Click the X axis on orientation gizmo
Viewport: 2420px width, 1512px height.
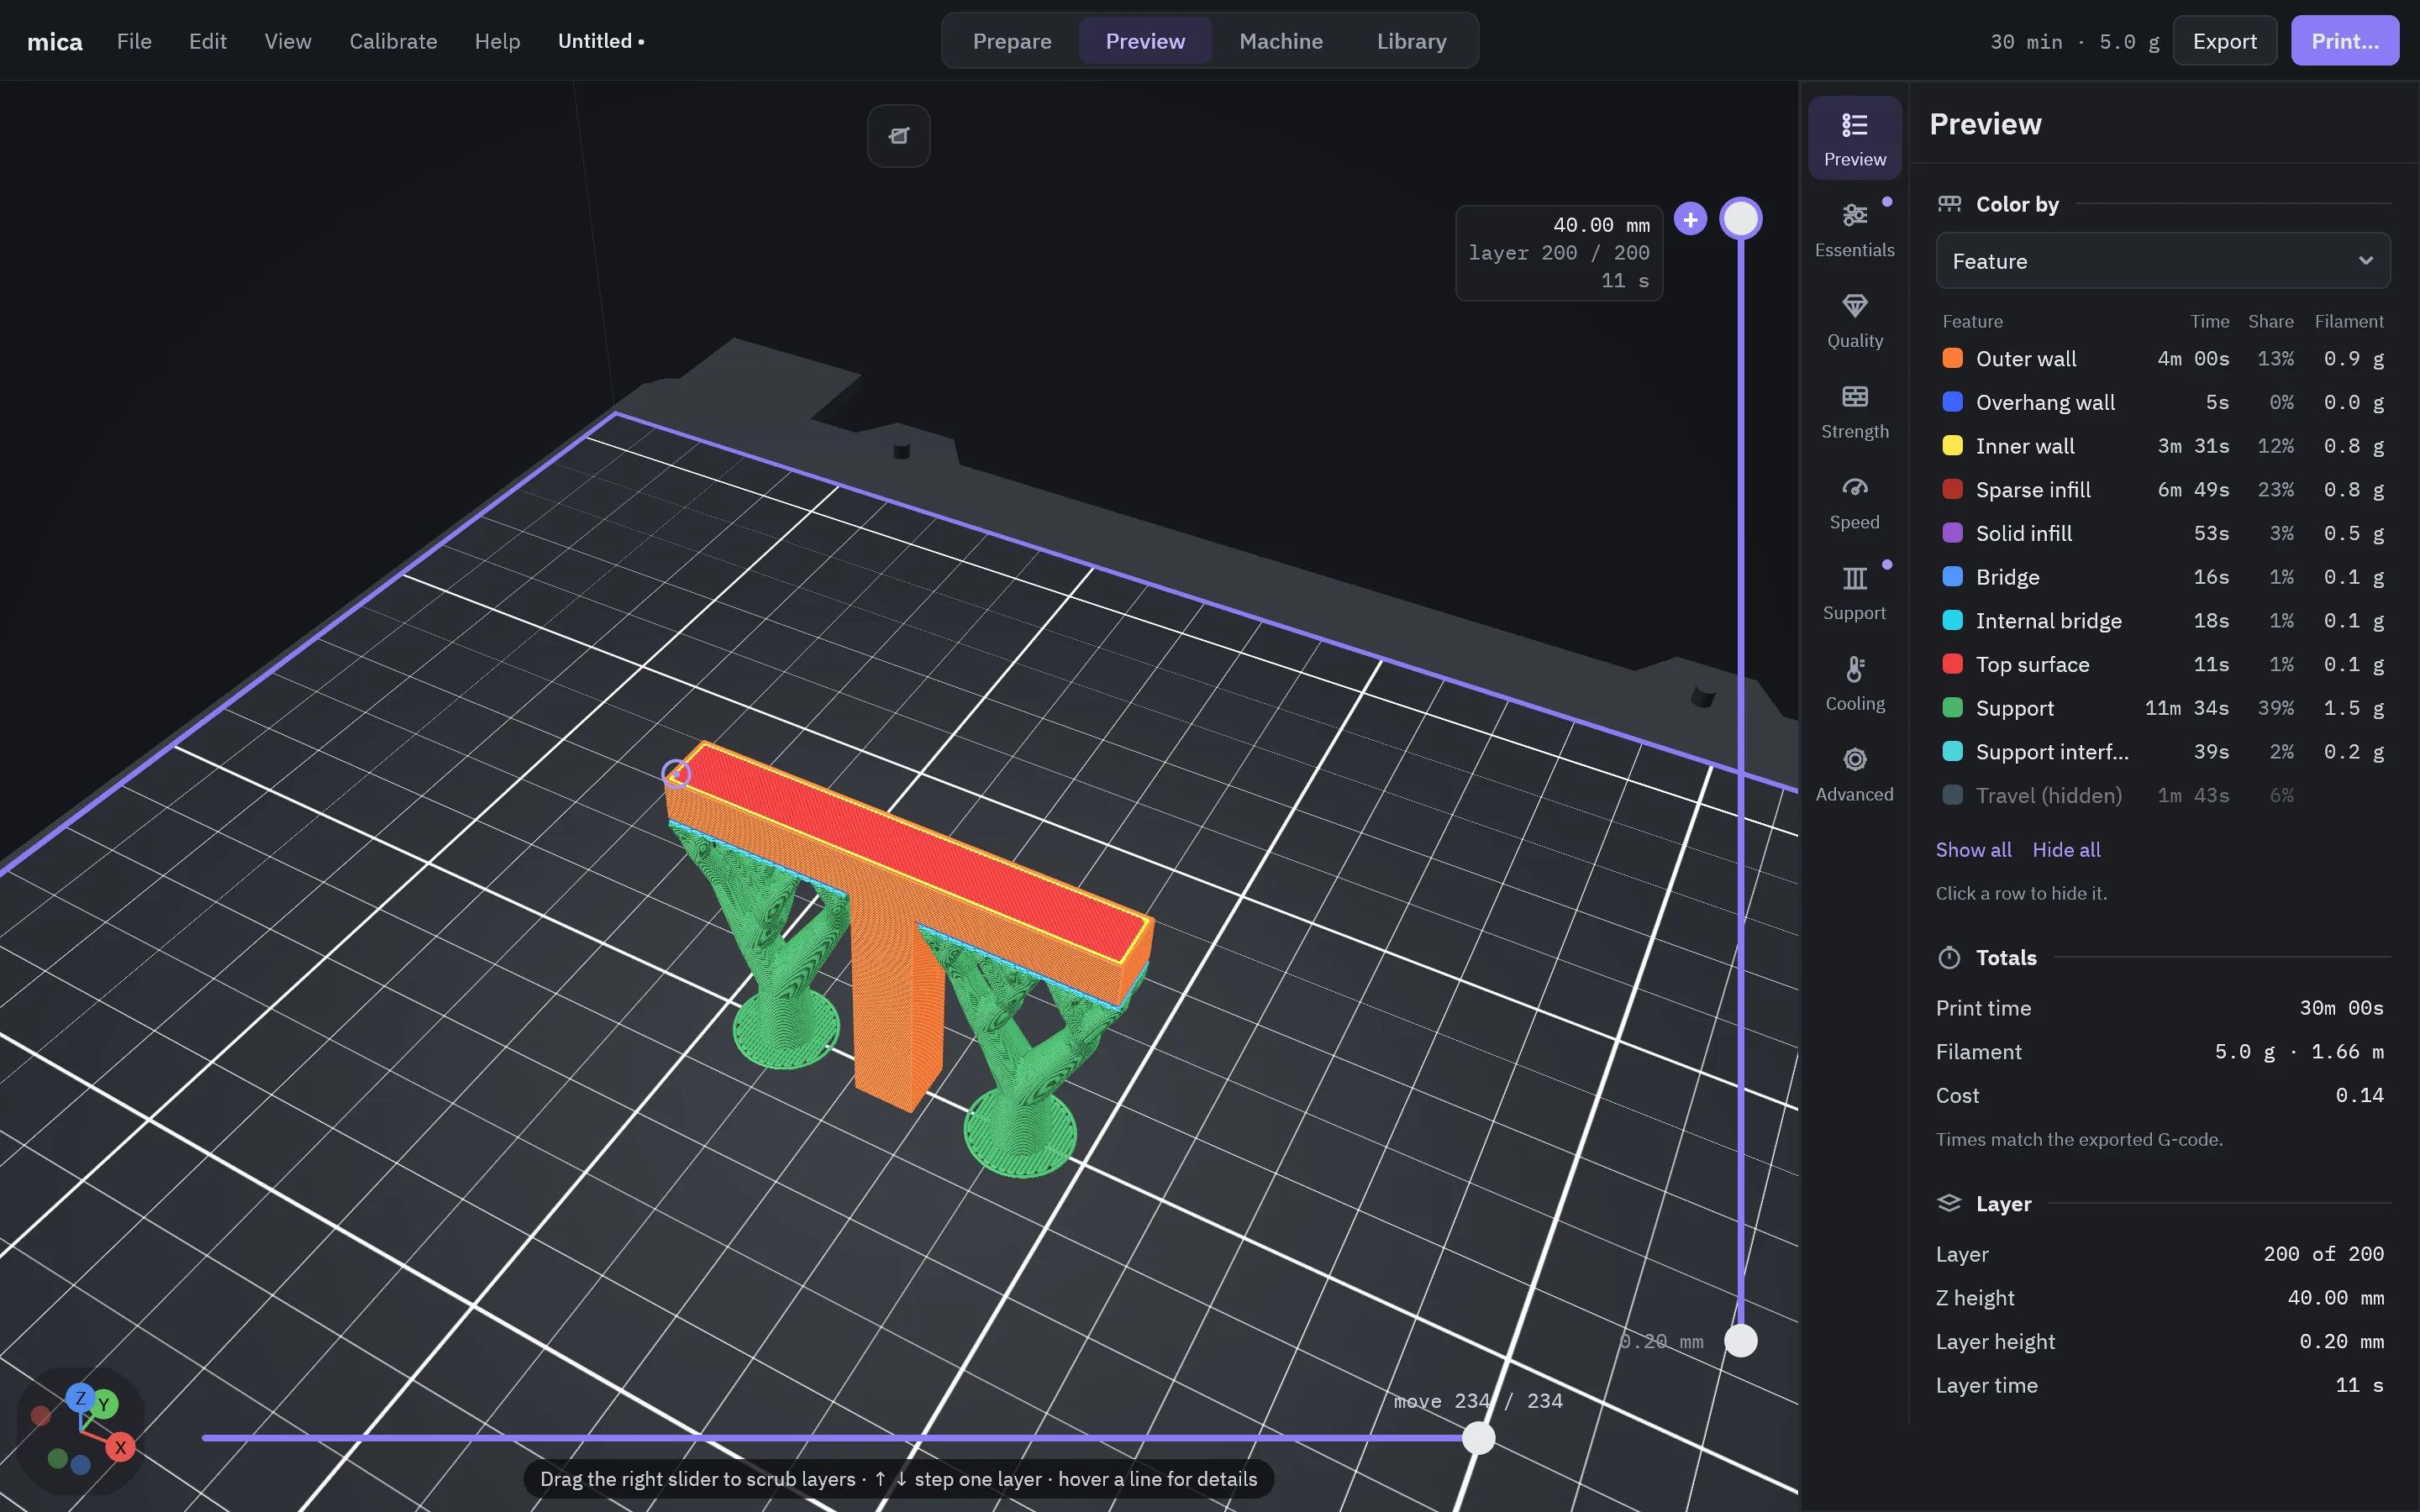[120, 1446]
